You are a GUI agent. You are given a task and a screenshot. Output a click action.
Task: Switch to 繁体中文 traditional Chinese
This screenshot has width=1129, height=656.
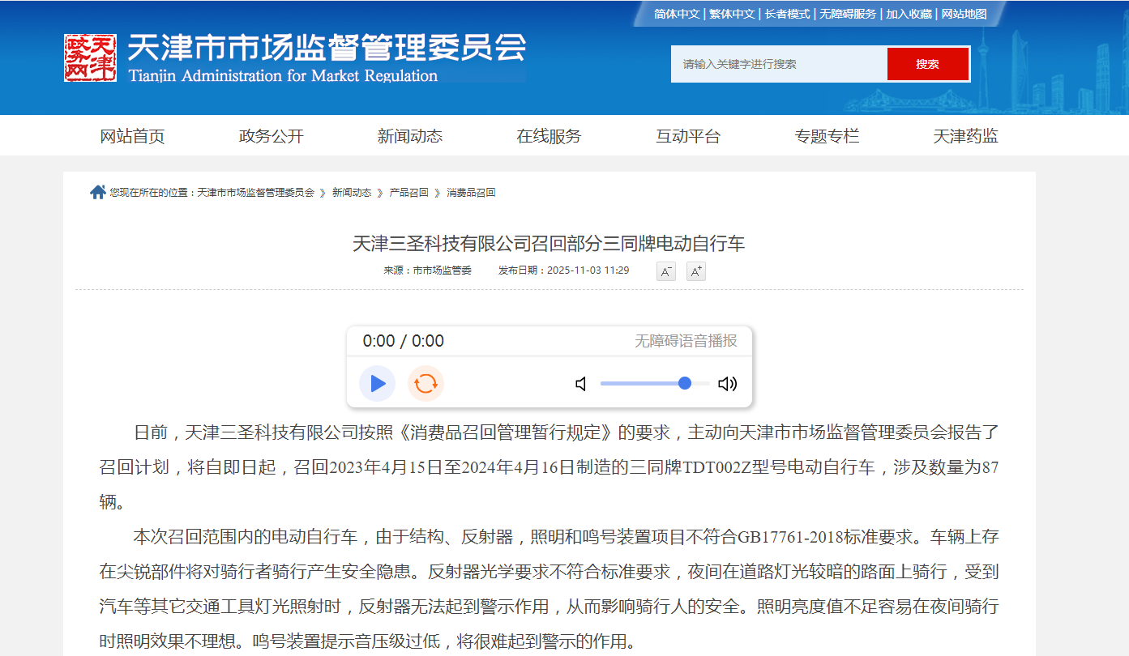[732, 14]
